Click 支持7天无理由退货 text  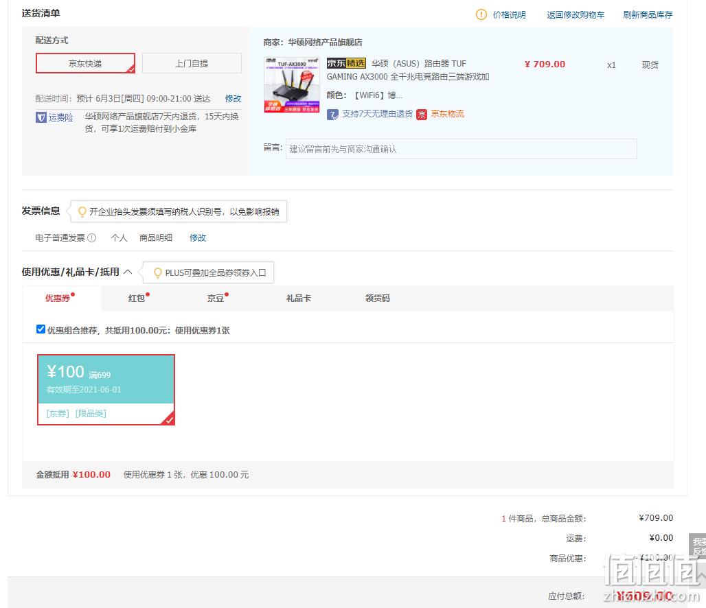point(377,114)
